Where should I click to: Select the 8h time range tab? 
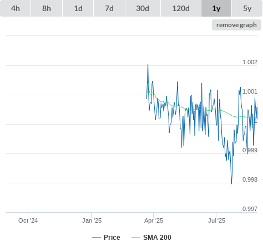click(x=47, y=8)
